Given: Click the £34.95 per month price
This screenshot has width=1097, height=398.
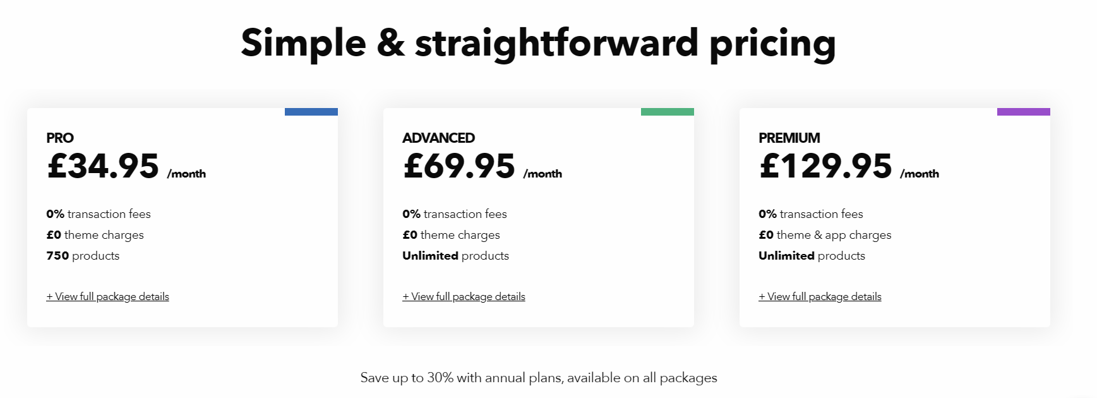Looking at the screenshot, I should point(126,167).
